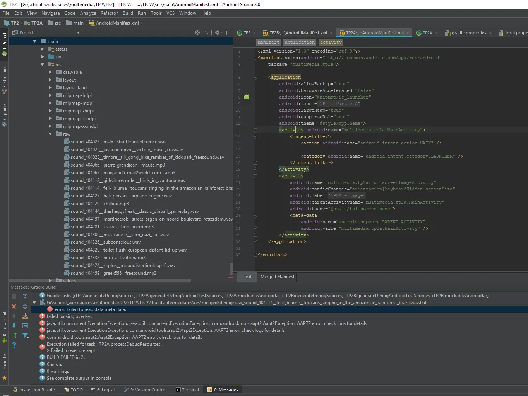This screenshot has width=528, height=396.
Task: Open the Project view type dropdown
Action: point(78,33)
